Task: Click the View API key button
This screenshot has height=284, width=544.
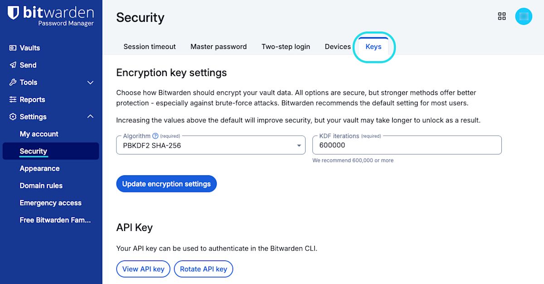Action: coord(143,269)
